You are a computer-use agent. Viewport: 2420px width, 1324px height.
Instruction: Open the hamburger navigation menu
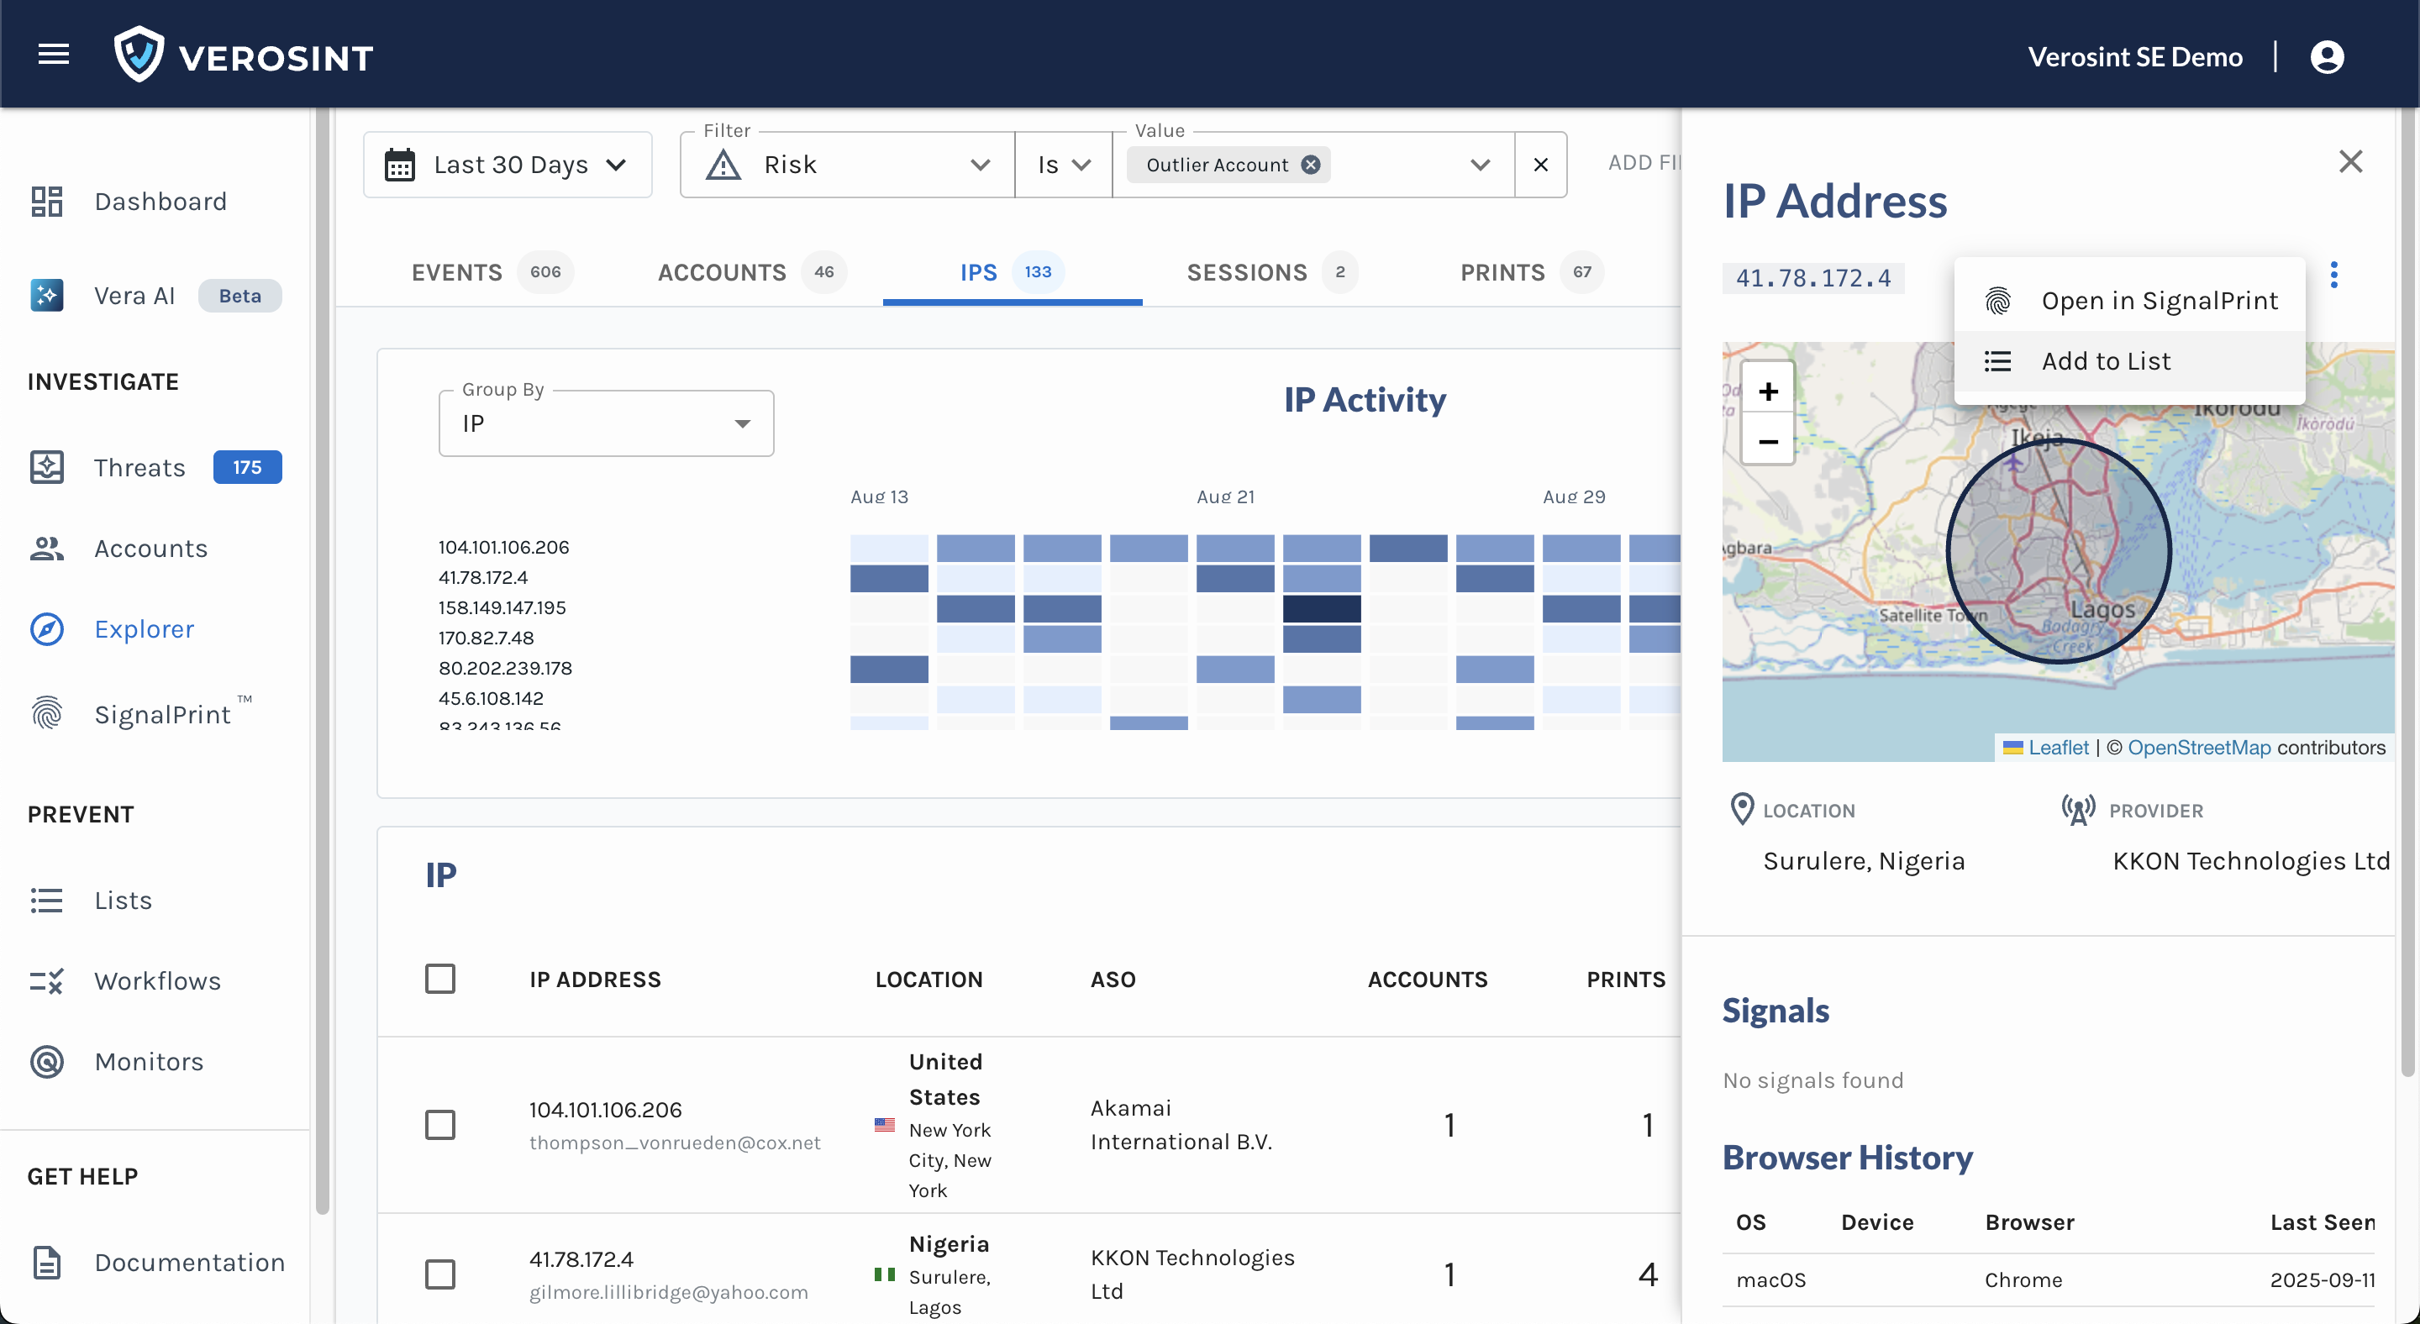coord(54,55)
